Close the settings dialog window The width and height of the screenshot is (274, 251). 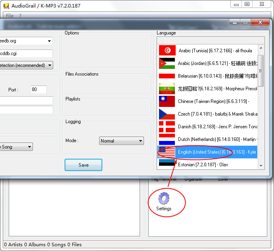coord(260,22)
